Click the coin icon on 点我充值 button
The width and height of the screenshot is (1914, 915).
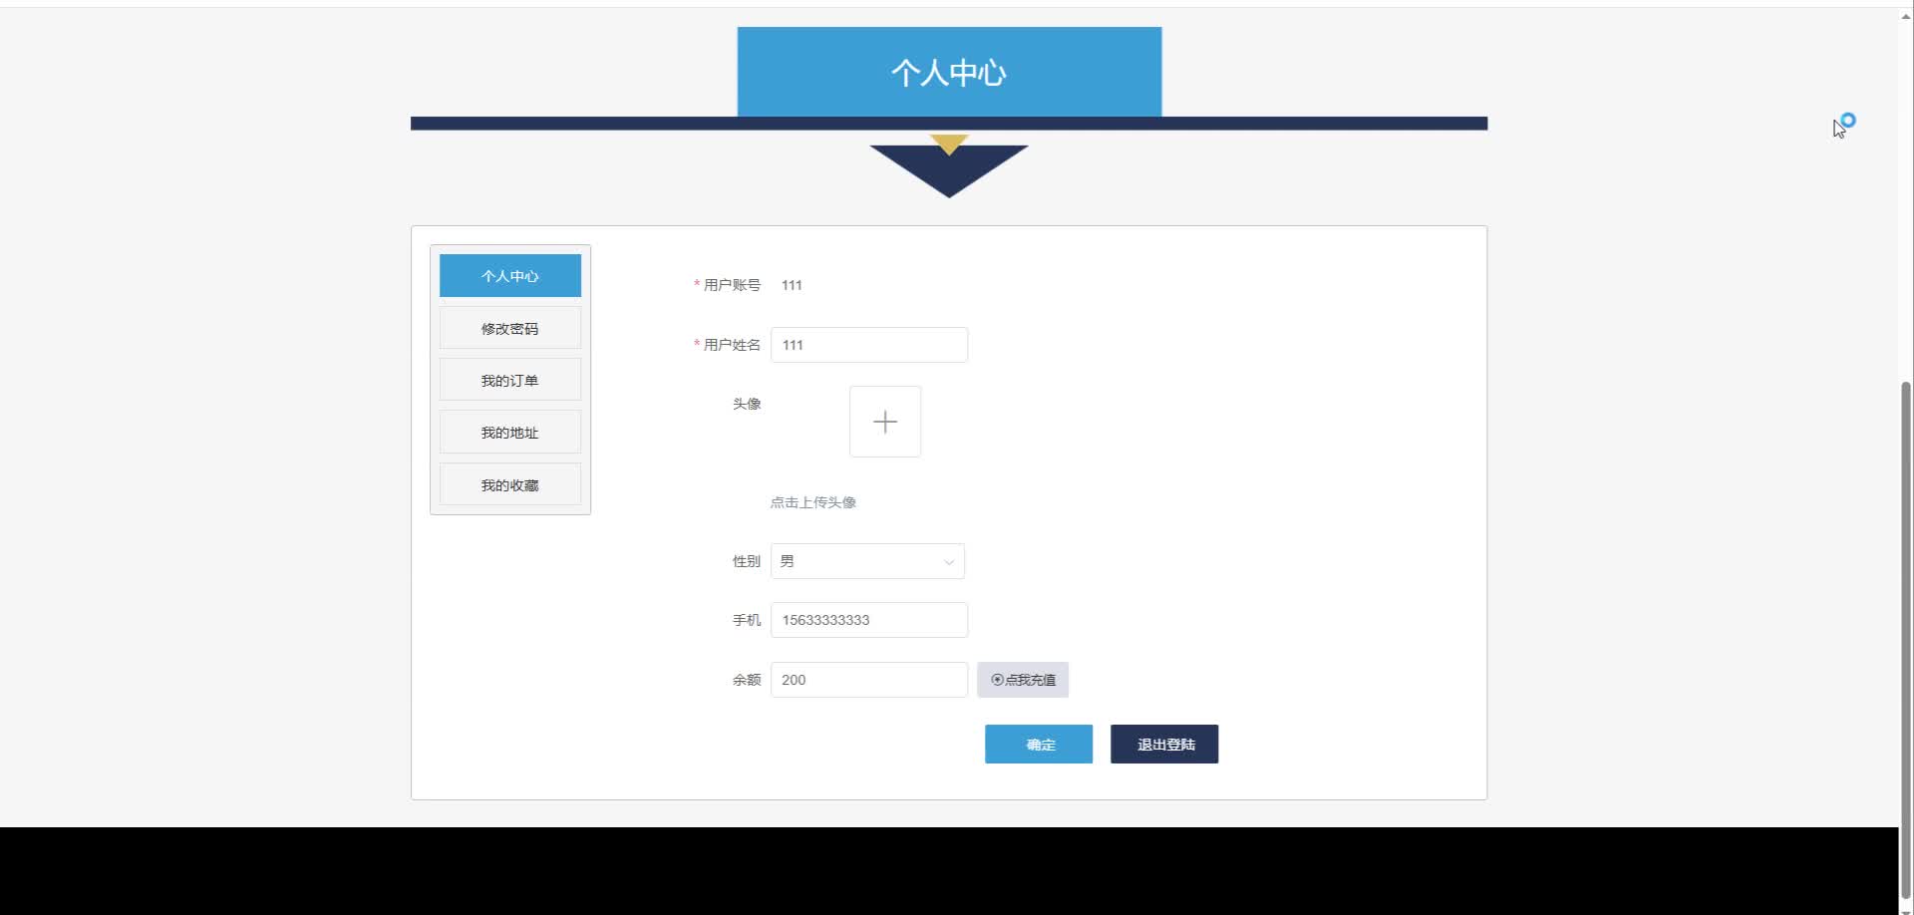tap(996, 679)
